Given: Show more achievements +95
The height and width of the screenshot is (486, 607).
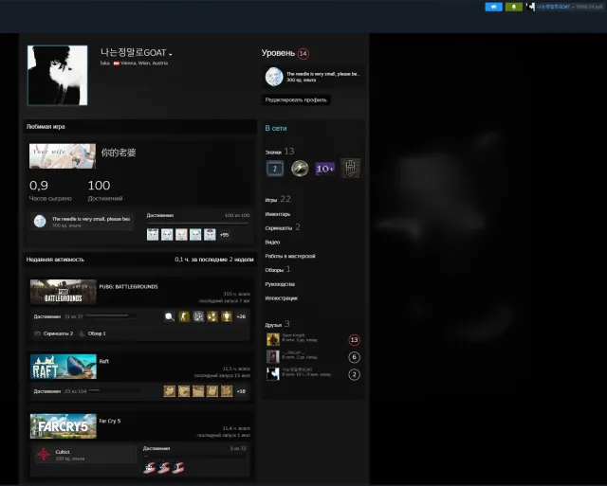Looking at the screenshot, I should point(224,235).
